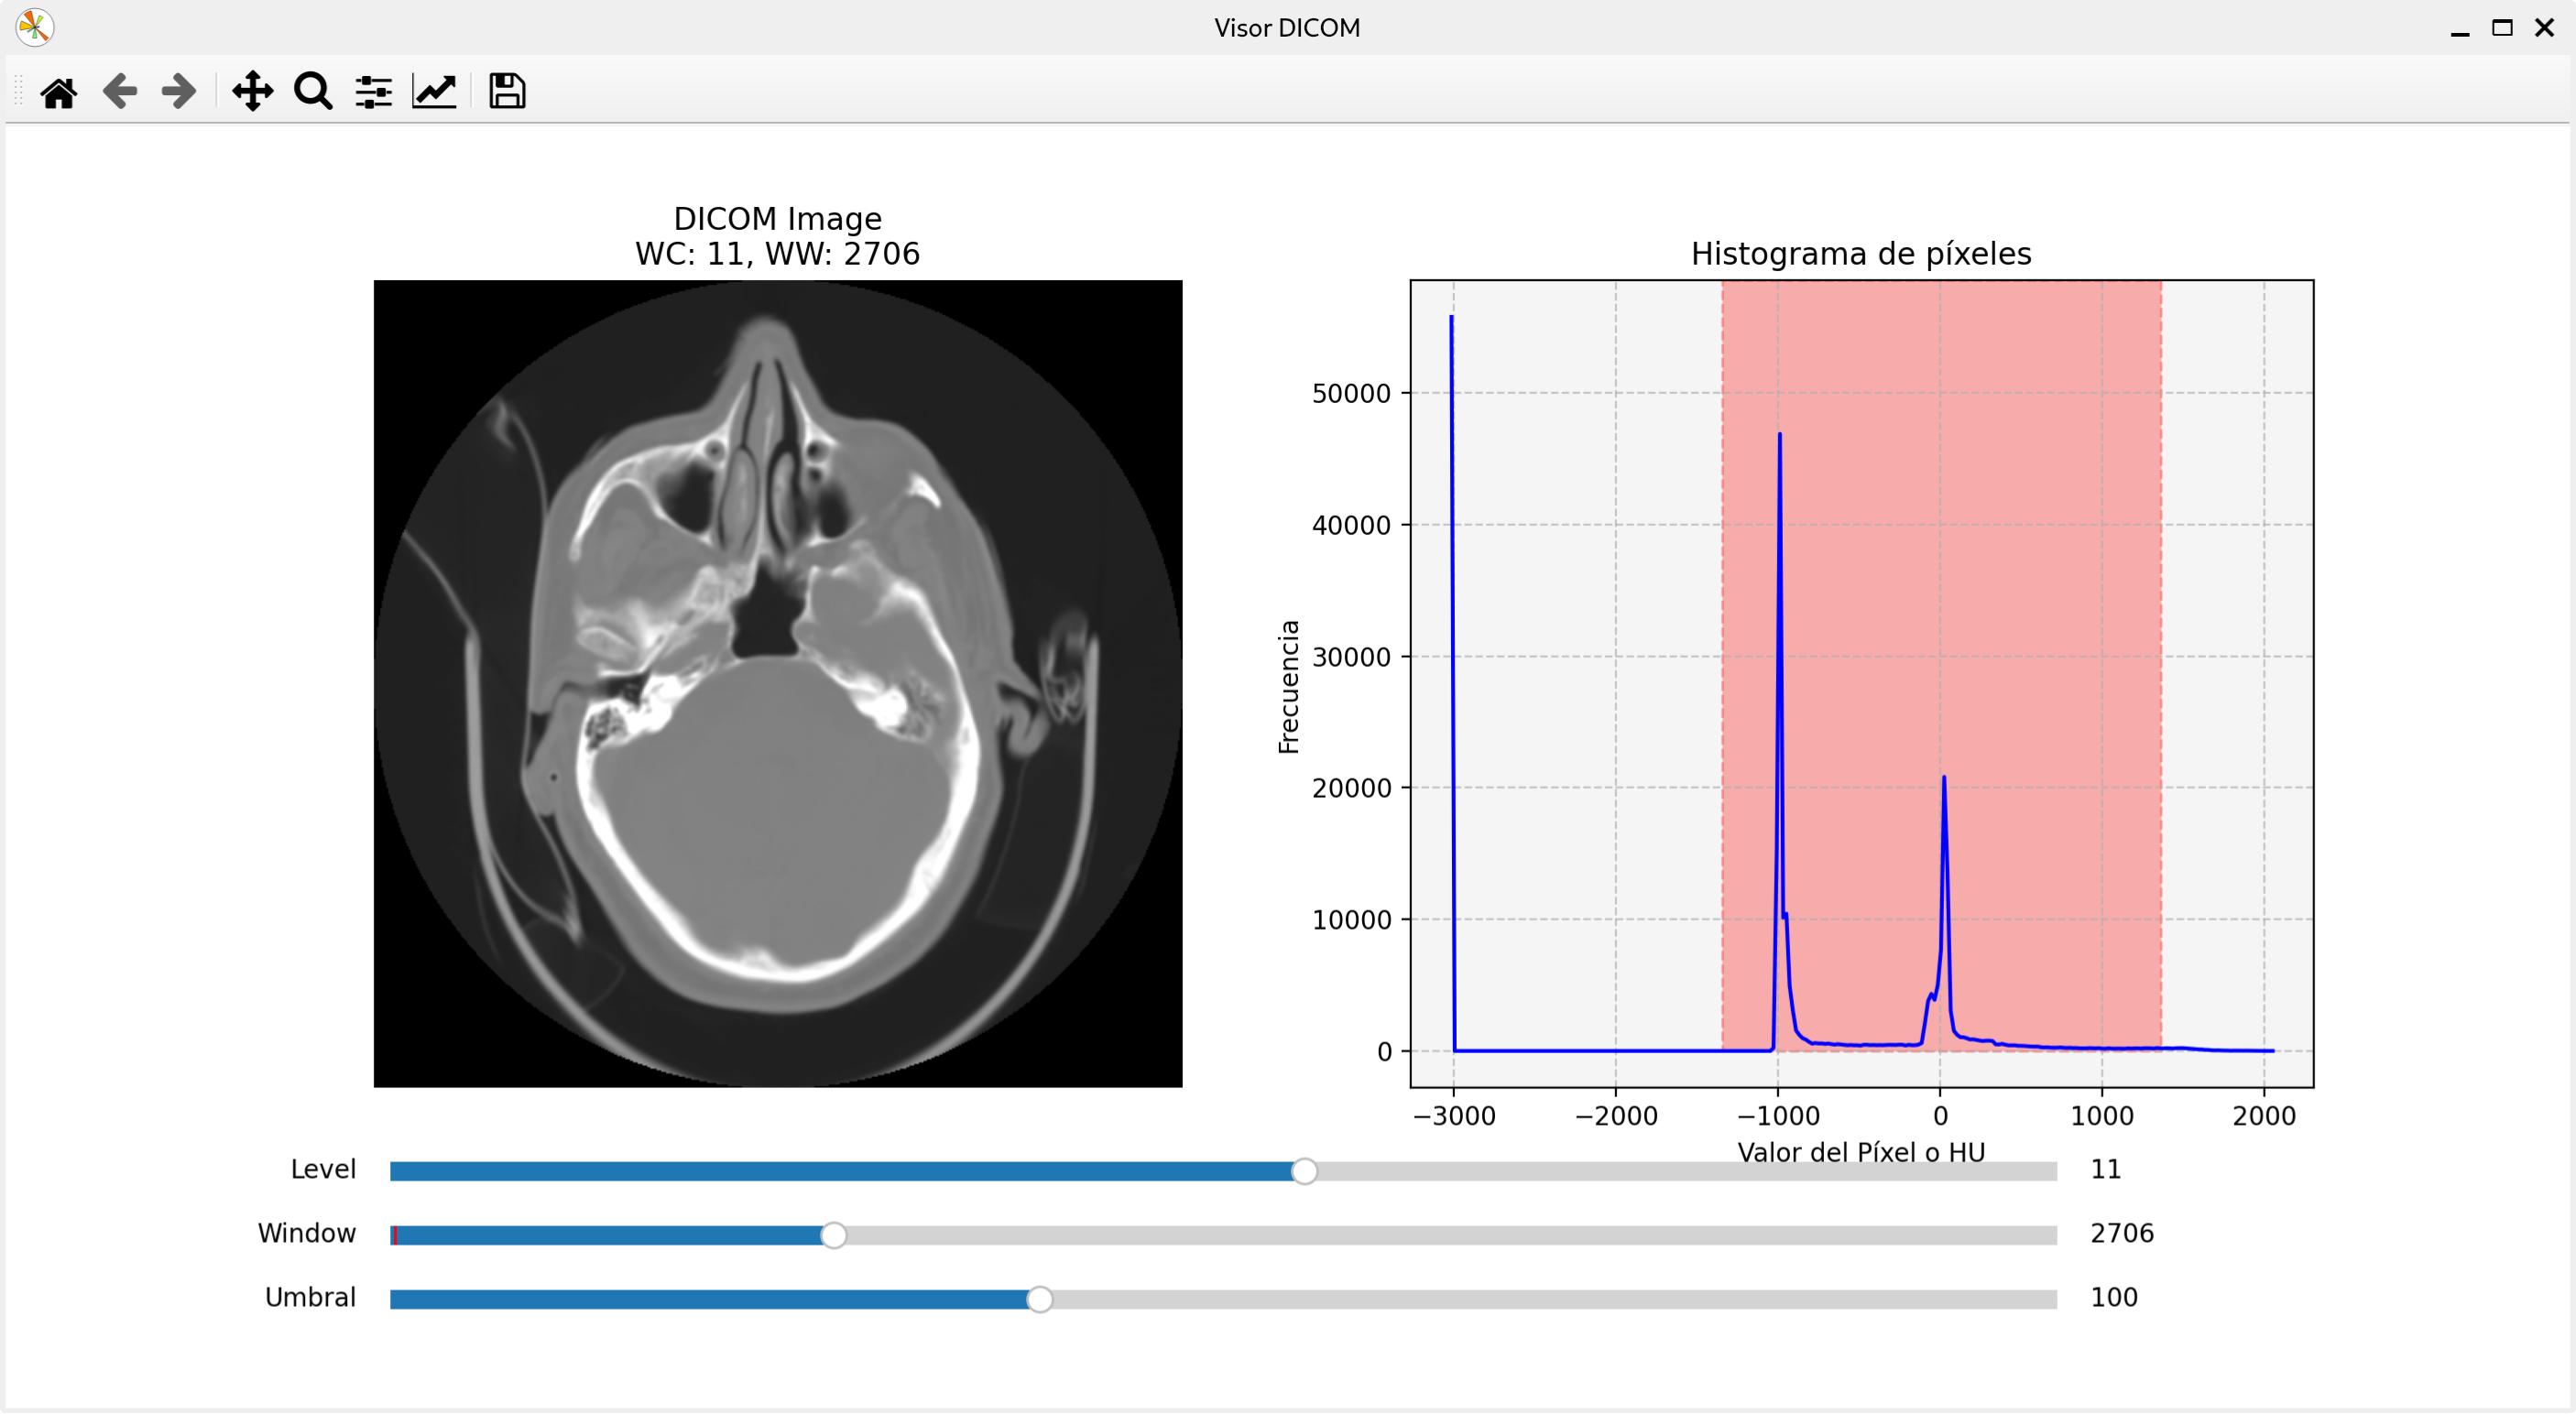Image resolution: width=2576 pixels, height=1414 pixels.
Task: Click the matplotlib window logo icon
Action: point(34,27)
